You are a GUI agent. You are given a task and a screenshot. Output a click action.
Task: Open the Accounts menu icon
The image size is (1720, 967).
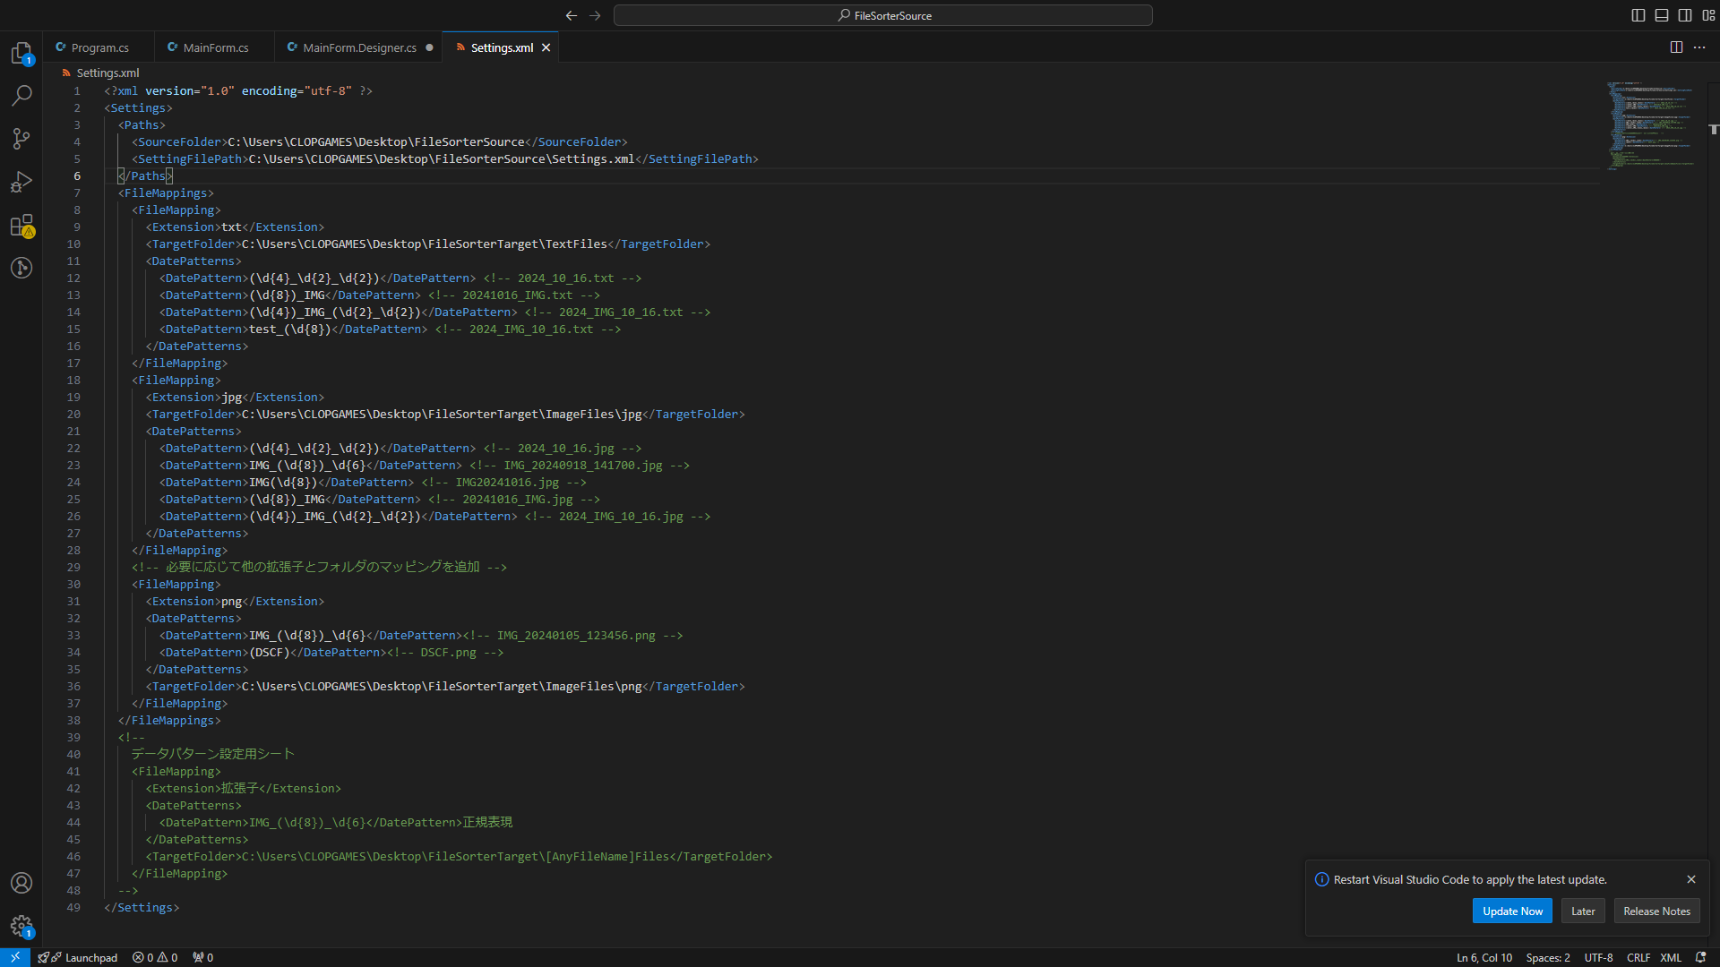[x=21, y=883]
